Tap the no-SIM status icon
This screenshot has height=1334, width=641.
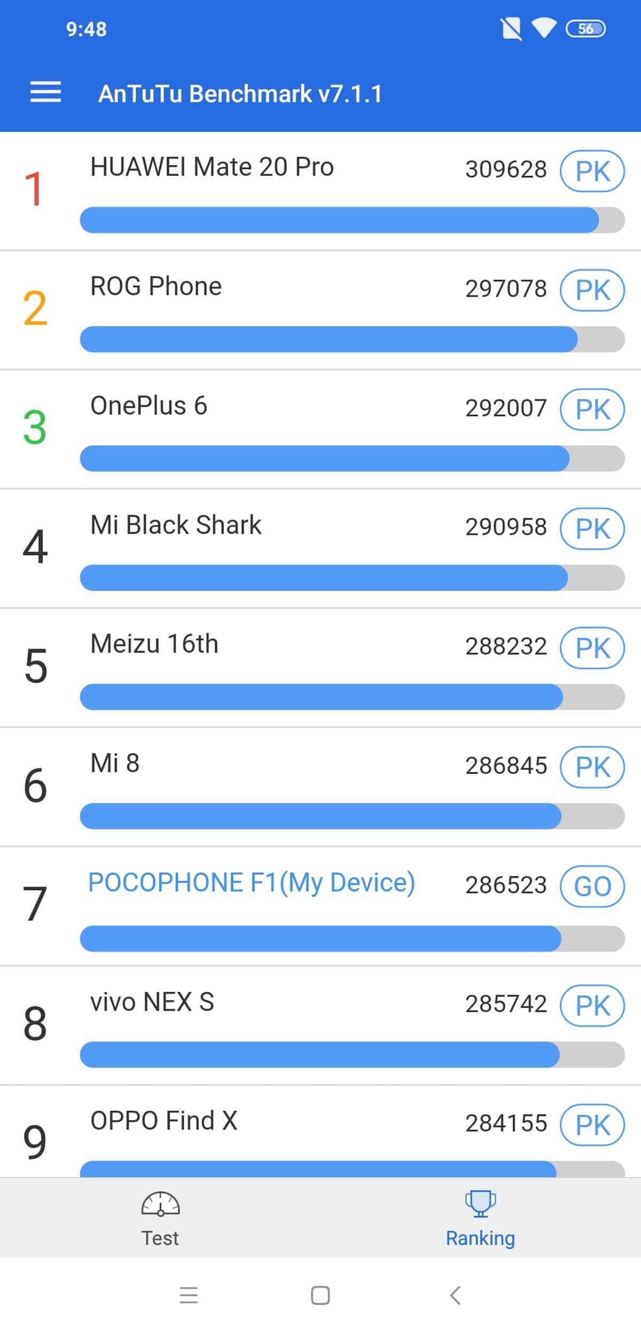(511, 28)
